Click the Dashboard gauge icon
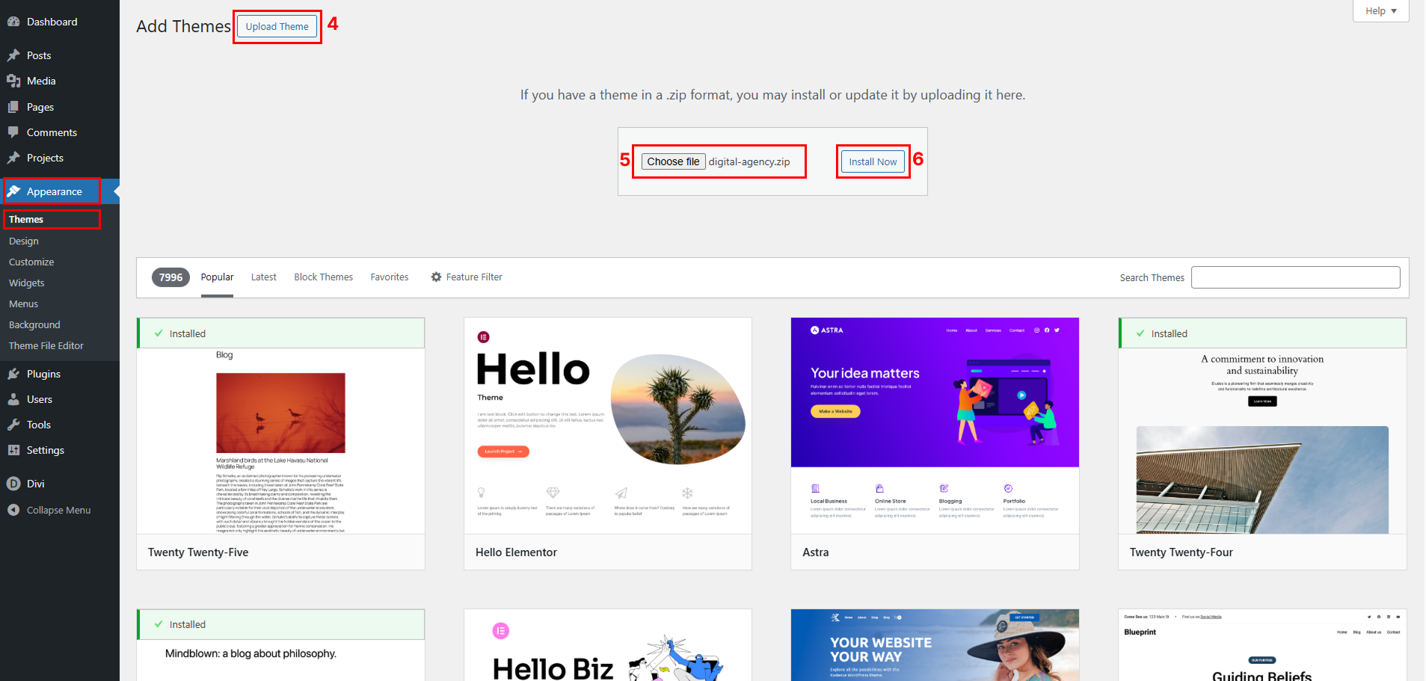 click(x=13, y=22)
